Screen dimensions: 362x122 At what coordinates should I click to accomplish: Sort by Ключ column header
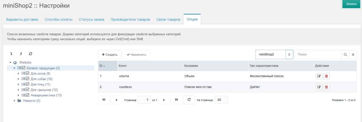[150, 66]
